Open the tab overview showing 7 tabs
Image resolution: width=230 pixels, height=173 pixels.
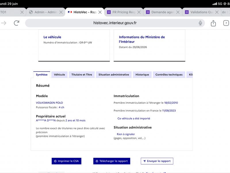226,23
